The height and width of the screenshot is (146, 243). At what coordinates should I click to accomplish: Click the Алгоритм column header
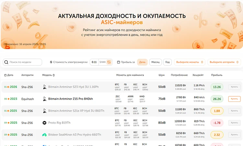[x=28, y=75]
